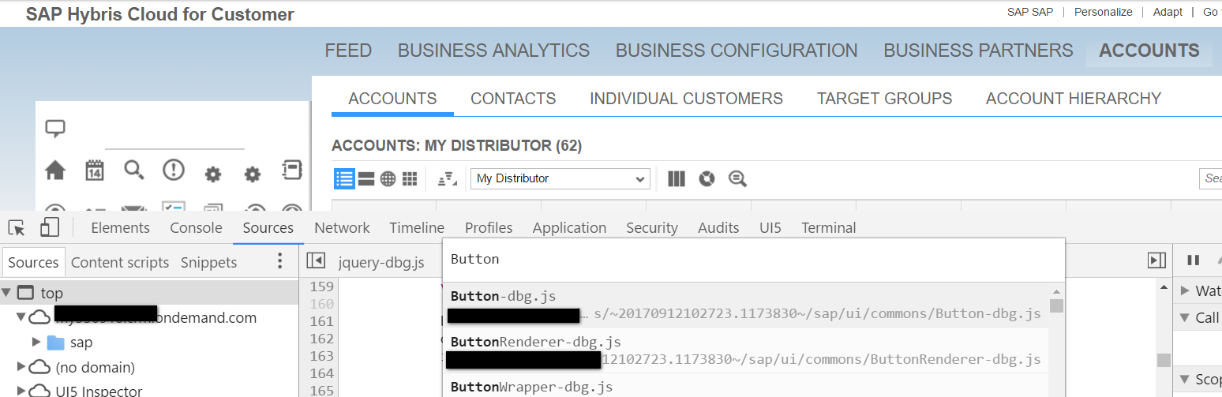1222x397 pixels.
Task: Open the Application DevTools tab
Action: pyautogui.click(x=569, y=228)
